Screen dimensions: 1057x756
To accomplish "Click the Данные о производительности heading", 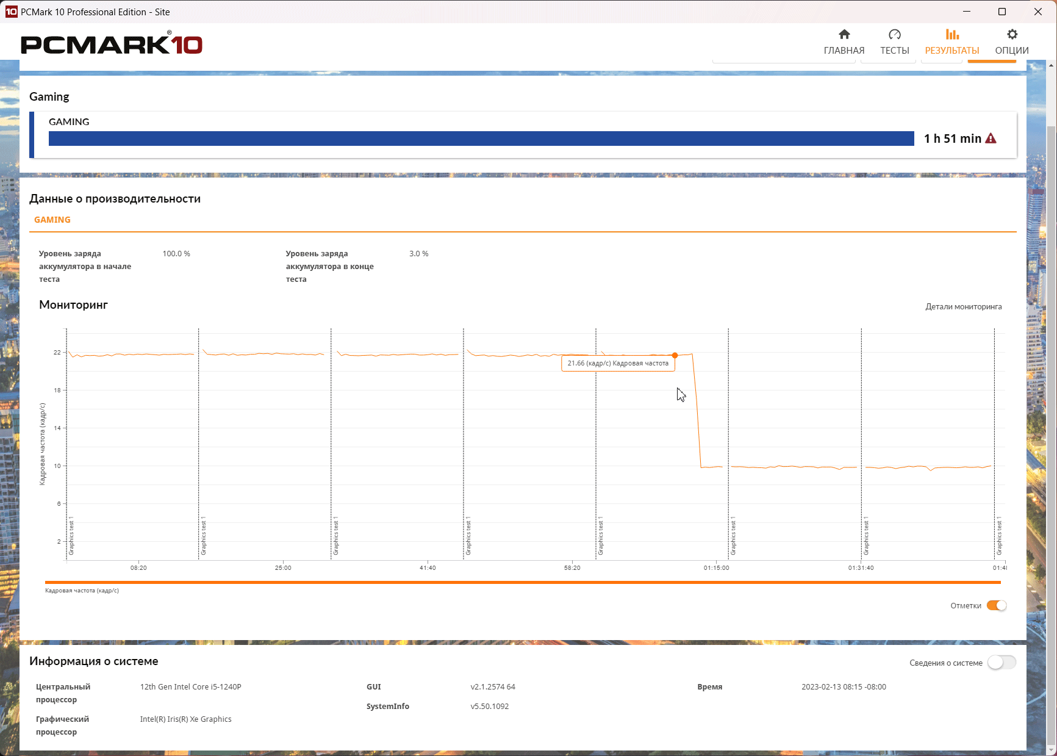I will pyautogui.click(x=115, y=199).
